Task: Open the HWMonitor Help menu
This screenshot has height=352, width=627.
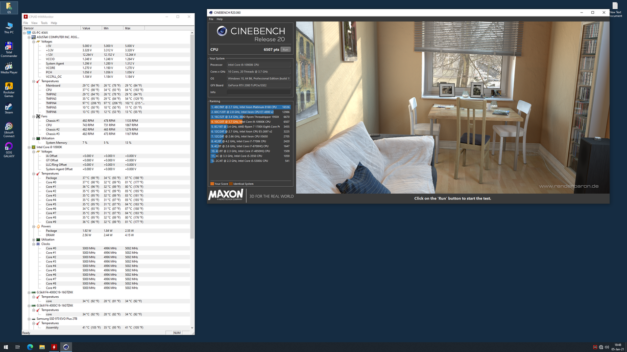Action: click(54, 23)
